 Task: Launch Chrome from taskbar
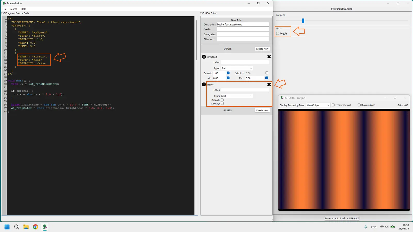[35, 227]
